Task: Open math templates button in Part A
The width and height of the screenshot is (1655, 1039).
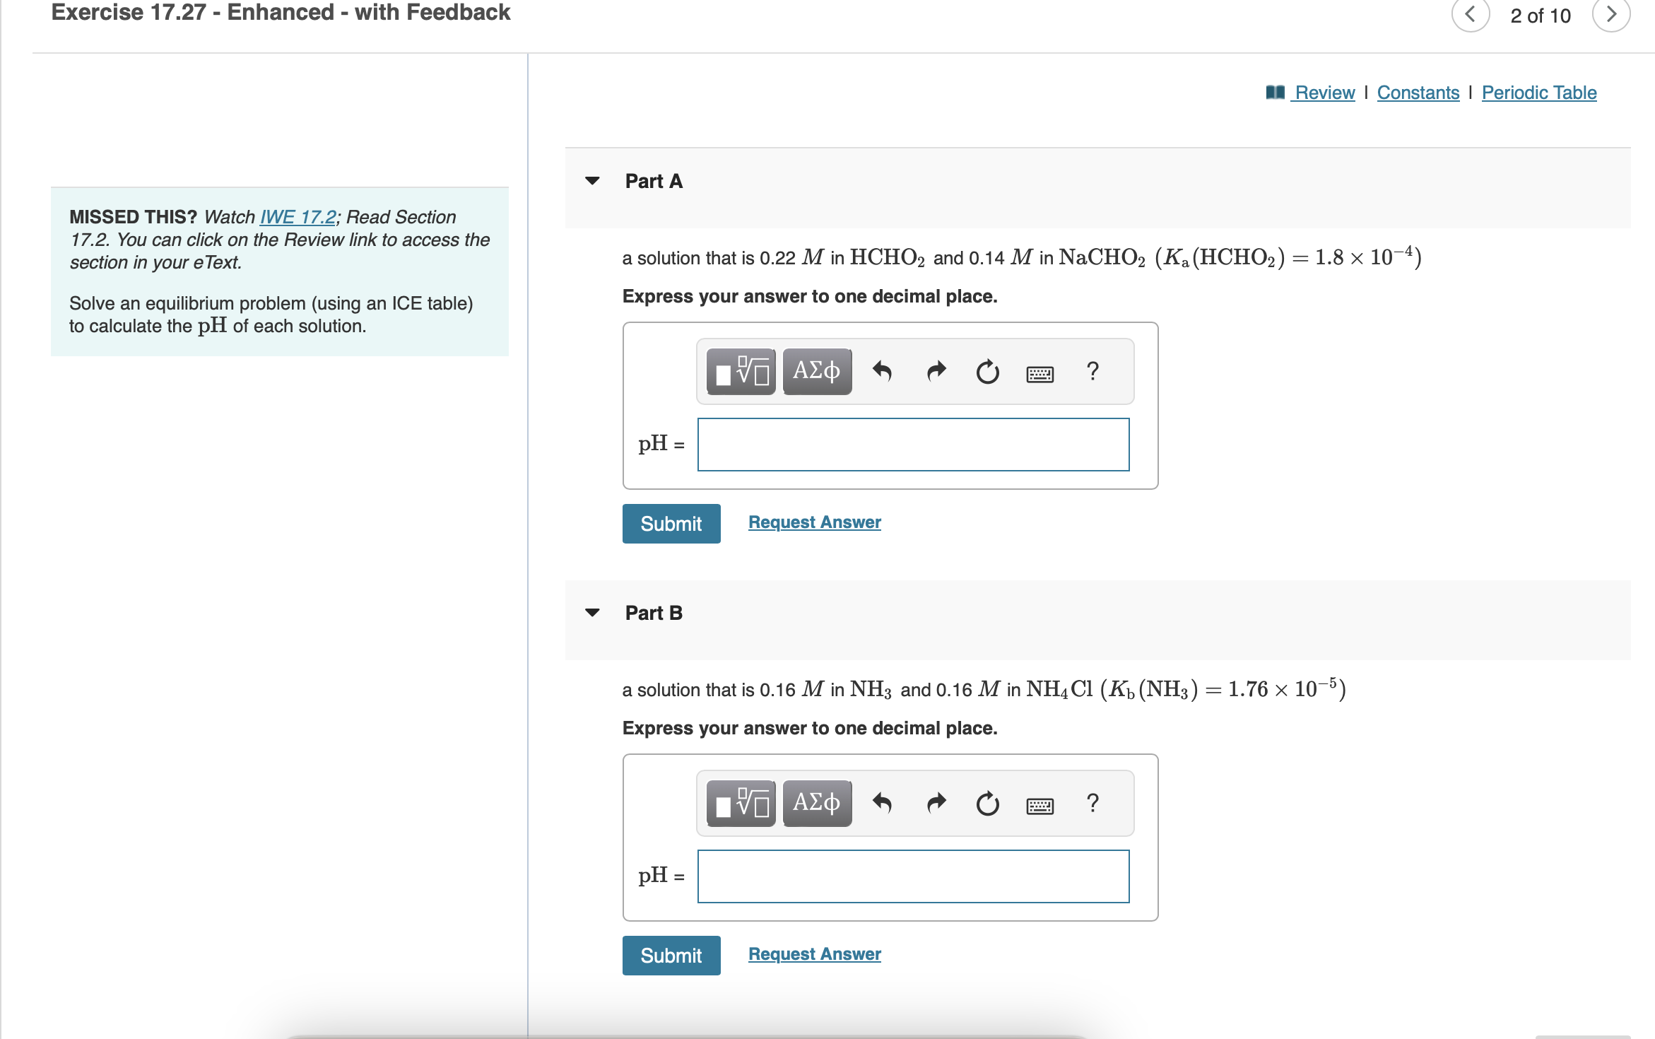Action: coord(741,372)
